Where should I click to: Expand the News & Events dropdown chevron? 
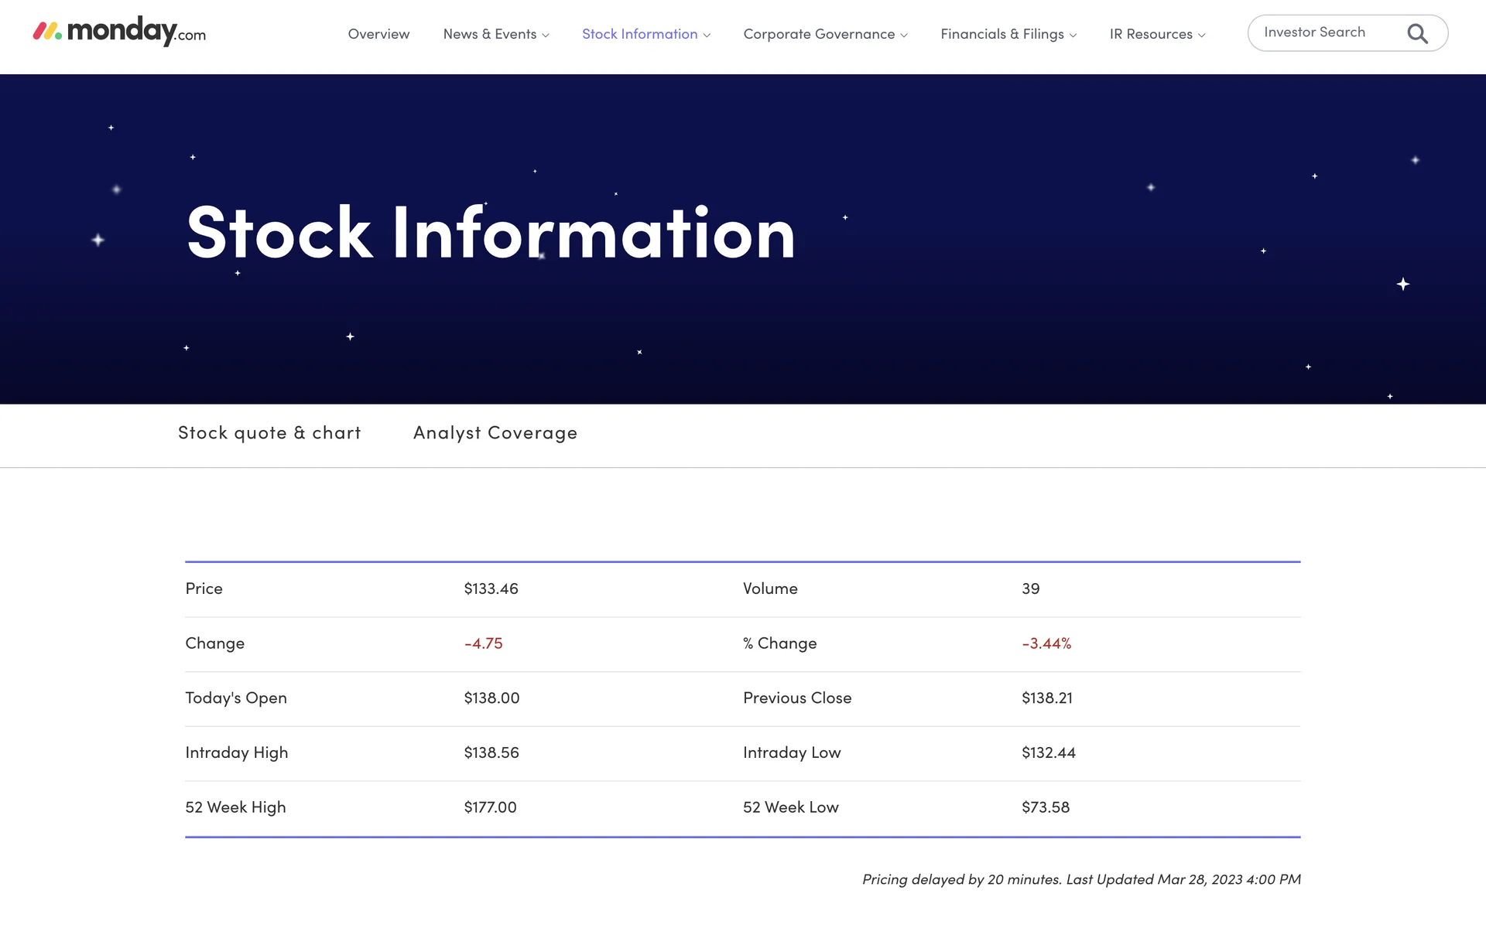(546, 36)
